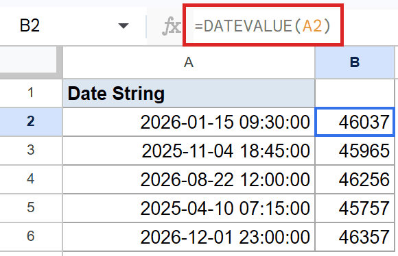Click cell with 2026-12-01 23:00:00
The height and width of the screenshot is (256, 398).
coord(189,237)
